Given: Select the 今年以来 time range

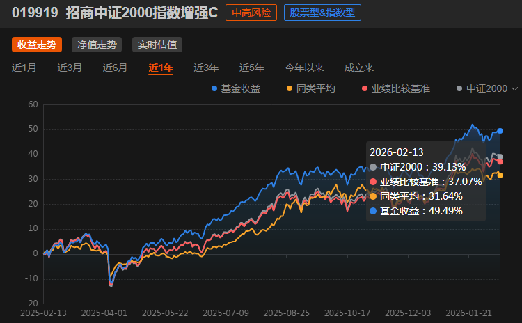Looking at the screenshot, I should pos(304,68).
